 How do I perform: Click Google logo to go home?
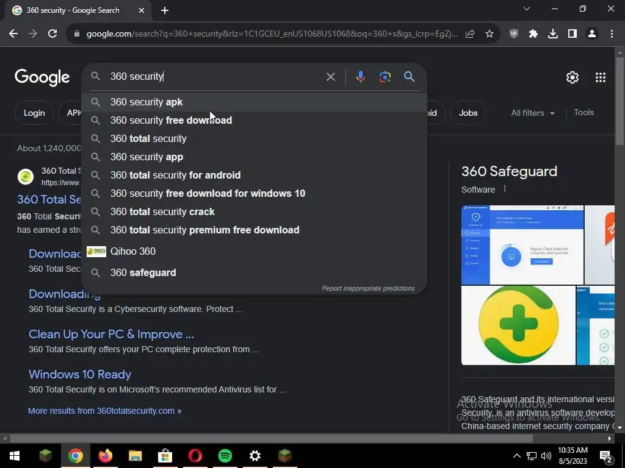(42, 77)
